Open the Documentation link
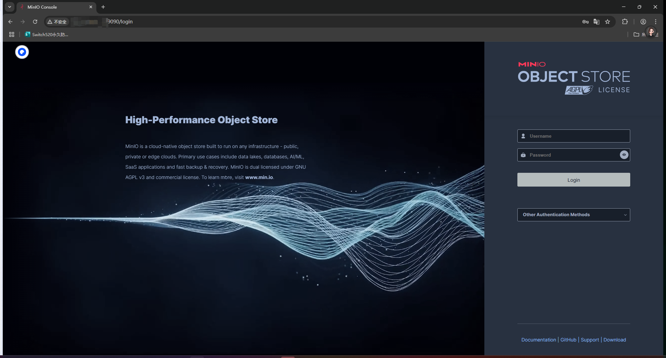 [x=538, y=340]
